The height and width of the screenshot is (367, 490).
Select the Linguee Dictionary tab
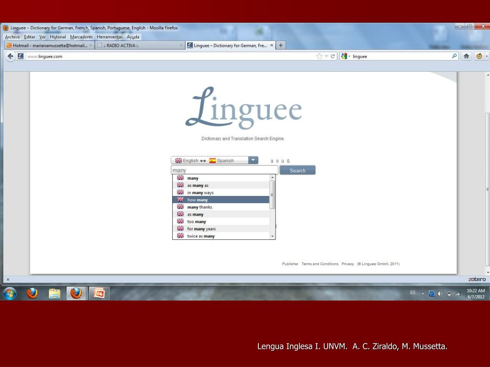(230, 45)
